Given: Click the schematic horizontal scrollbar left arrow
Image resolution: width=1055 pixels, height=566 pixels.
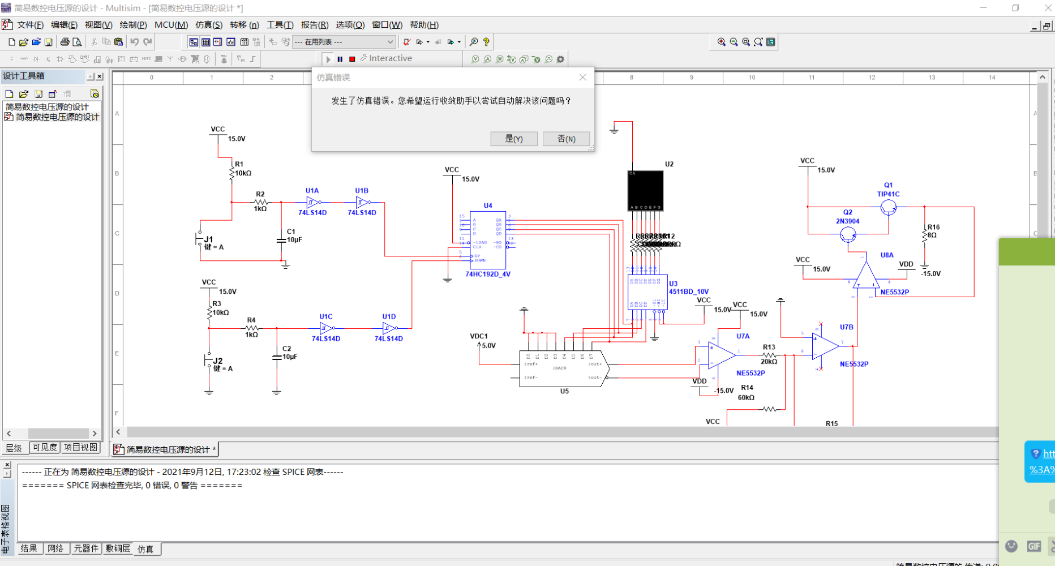Looking at the screenshot, I should click(118, 432).
